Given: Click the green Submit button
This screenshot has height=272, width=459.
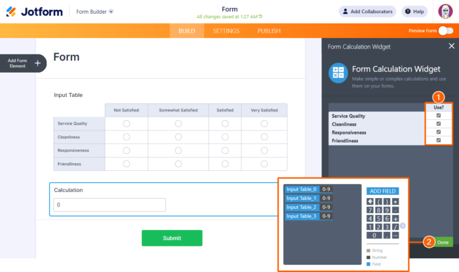Looking at the screenshot, I should tap(172, 238).
